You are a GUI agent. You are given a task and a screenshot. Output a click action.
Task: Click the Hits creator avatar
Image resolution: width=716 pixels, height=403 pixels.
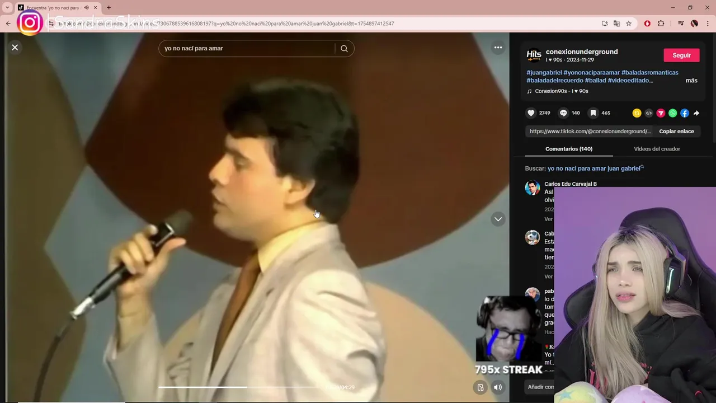point(534,55)
